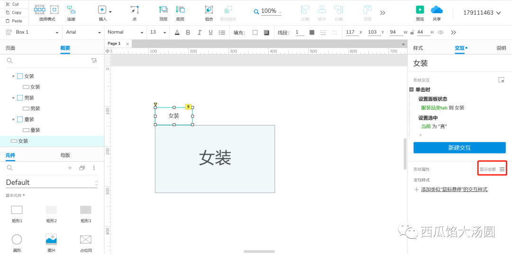The width and height of the screenshot is (512, 254).
Task: Click the line color swatch
Action: coord(311,32)
